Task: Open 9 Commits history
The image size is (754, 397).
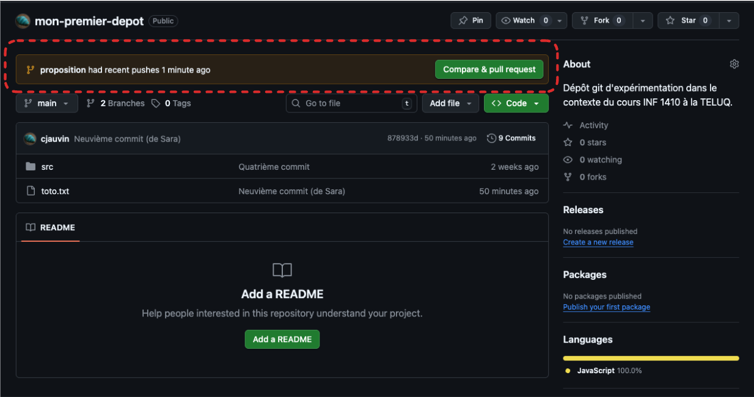Action: tap(511, 139)
